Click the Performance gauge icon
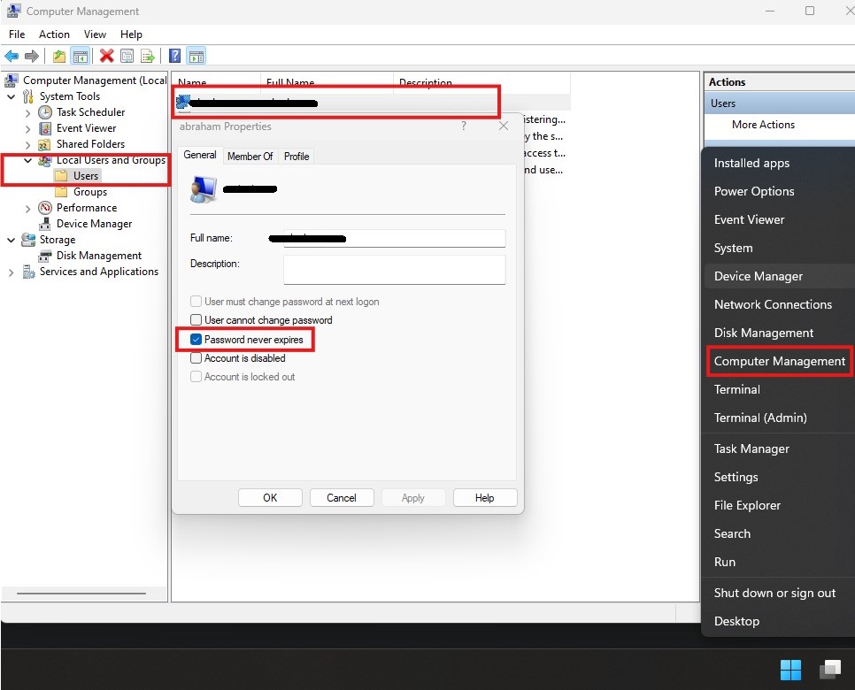Screen dimensions: 855x690 45,208
